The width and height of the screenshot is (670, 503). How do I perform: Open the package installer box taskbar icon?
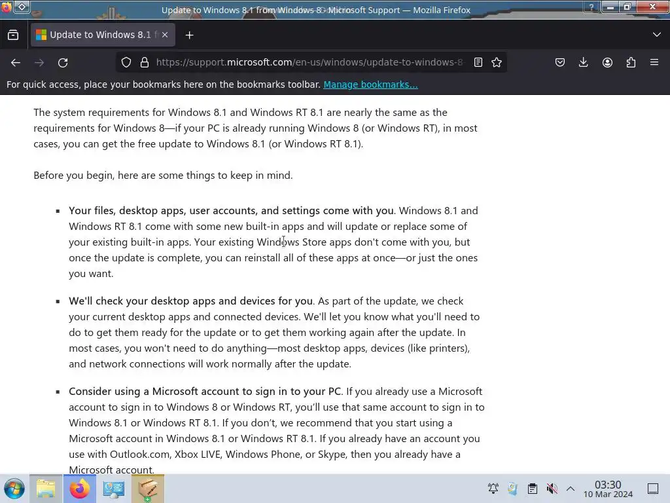click(148, 489)
